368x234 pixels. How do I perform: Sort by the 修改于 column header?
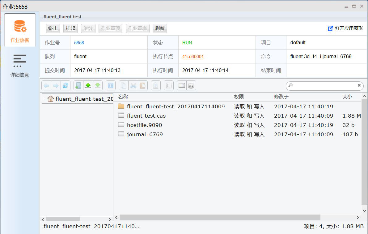coord(281,97)
